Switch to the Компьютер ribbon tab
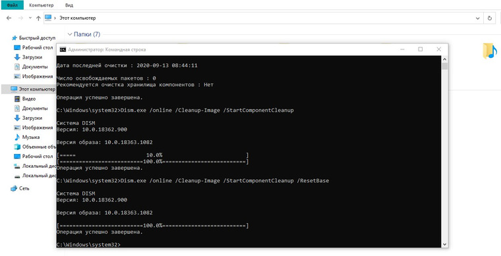This screenshot has width=501, height=256. tap(42, 5)
